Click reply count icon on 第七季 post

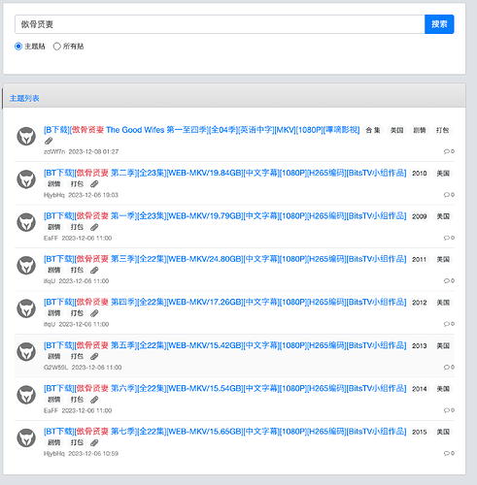pyautogui.click(x=449, y=453)
